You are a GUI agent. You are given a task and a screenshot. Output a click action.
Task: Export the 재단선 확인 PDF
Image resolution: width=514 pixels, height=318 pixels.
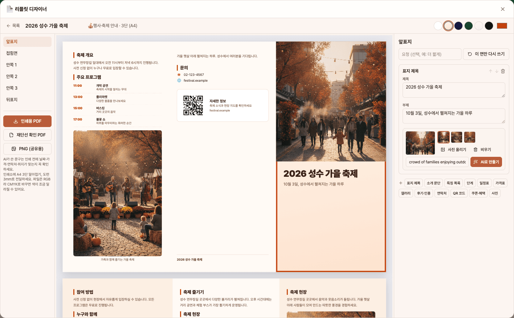click(x=27, y=135)
